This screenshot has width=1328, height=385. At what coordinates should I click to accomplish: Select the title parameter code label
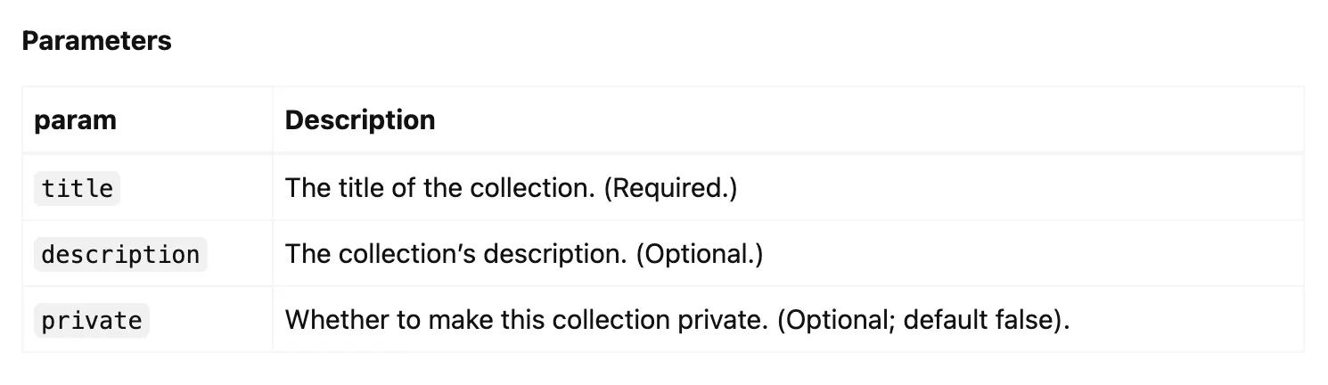click(x=78, y=189)
